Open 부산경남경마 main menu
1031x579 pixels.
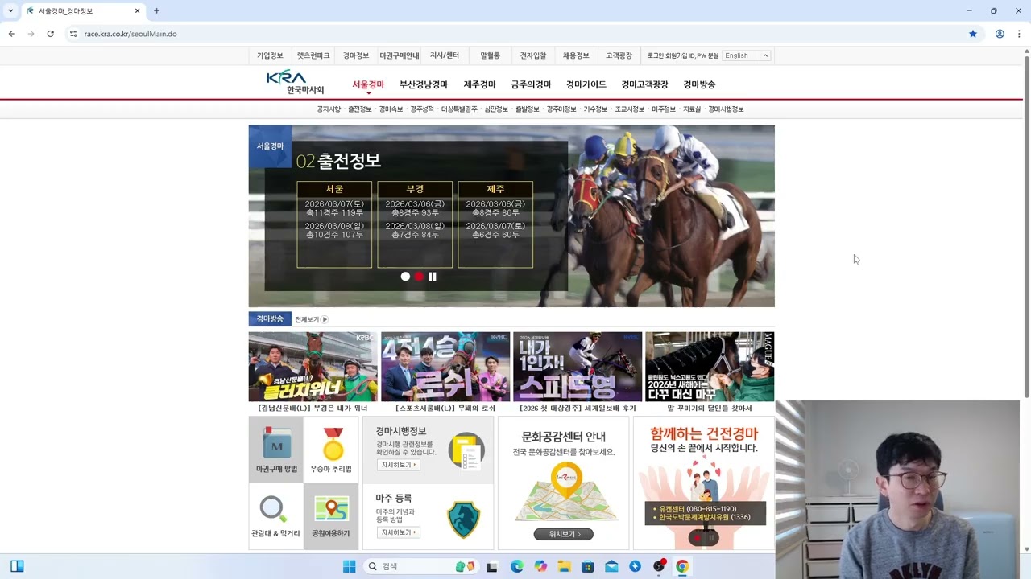[x=424, y=84]
